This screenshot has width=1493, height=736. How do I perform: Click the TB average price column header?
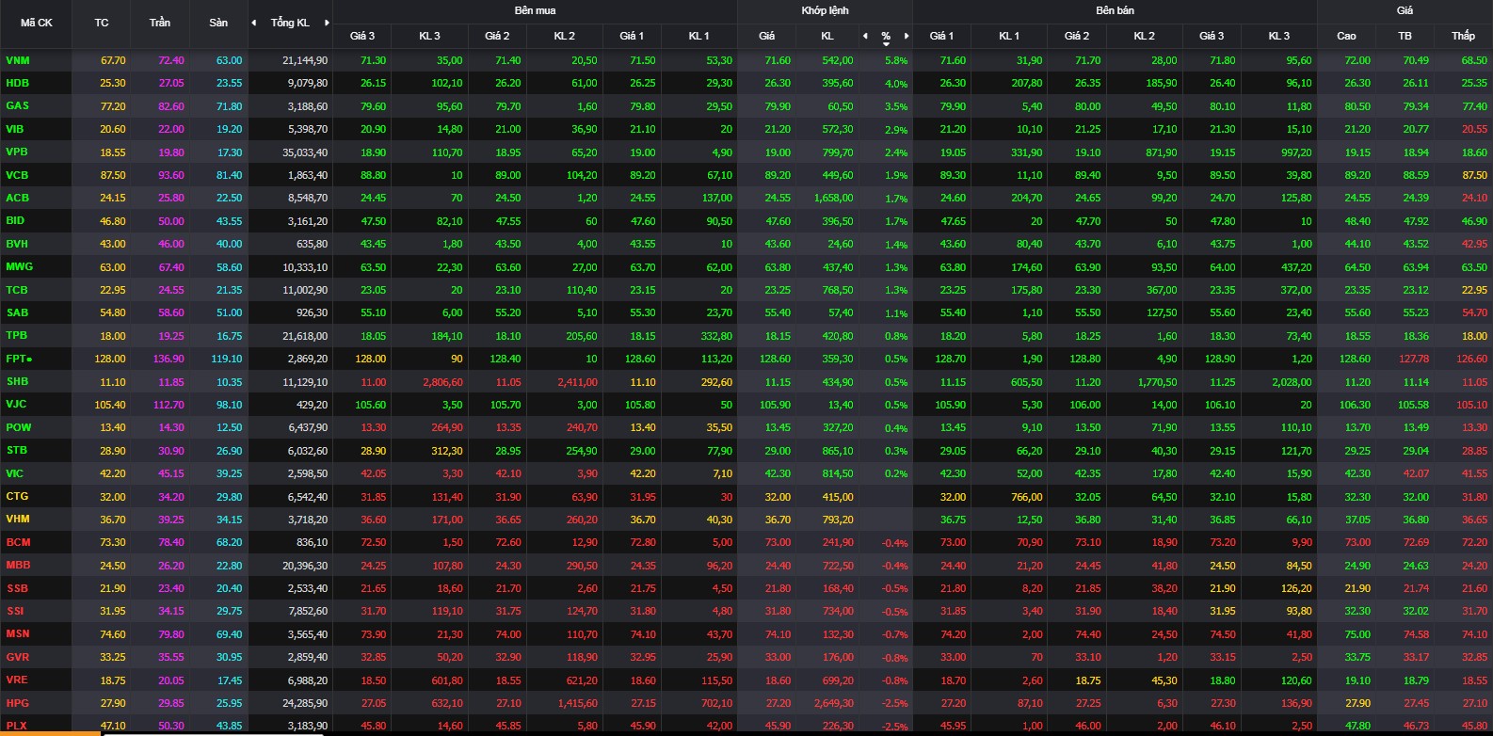(x=1405, y=36)
